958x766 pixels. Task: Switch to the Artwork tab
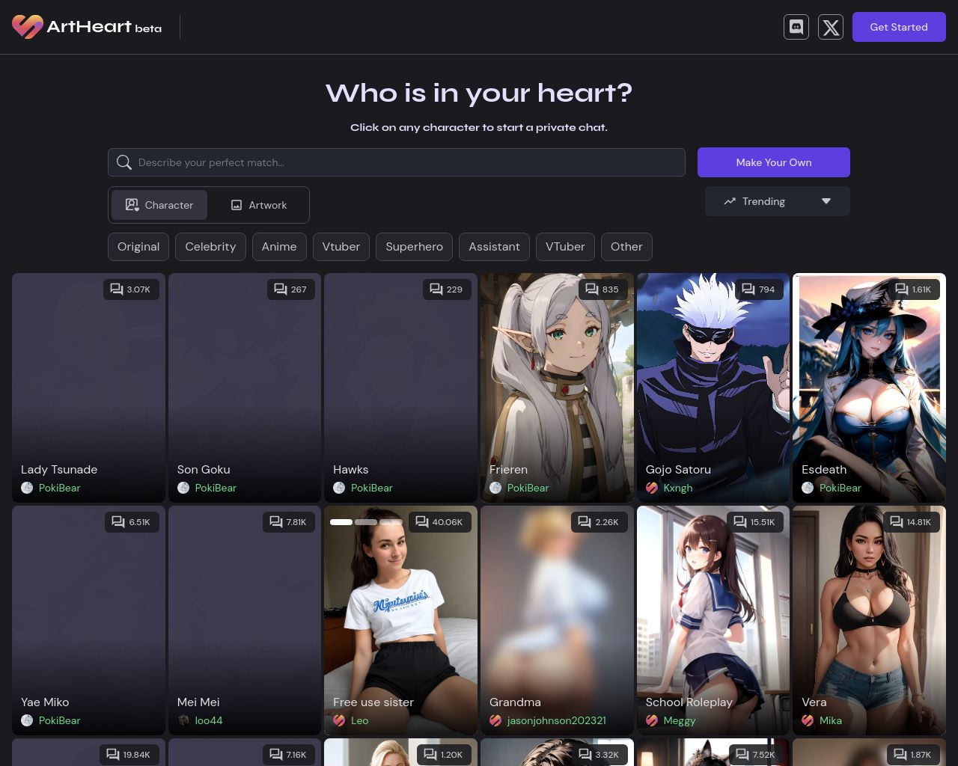(x=258, y=205)
